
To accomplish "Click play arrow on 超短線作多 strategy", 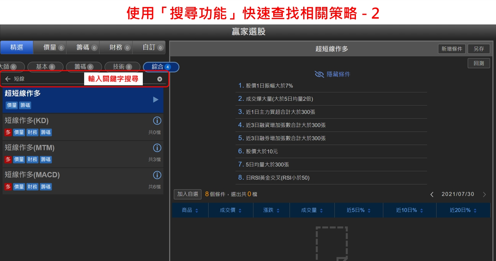I will (156, 99).
